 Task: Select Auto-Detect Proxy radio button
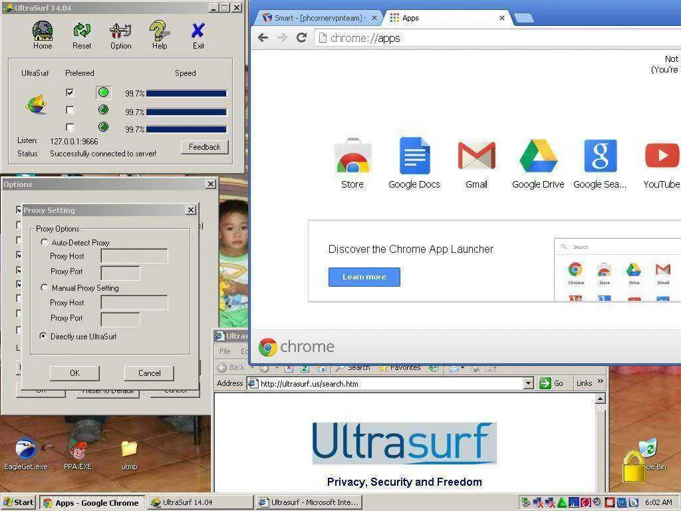[x=44, y=242]
